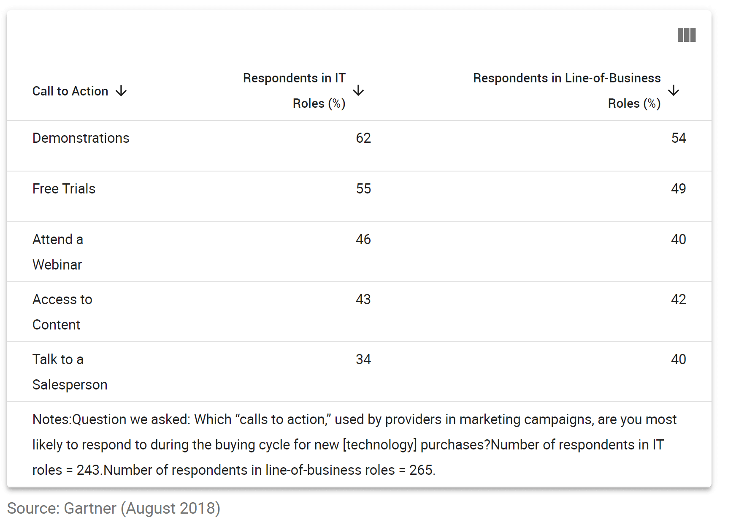736x520 pixels.
Task: Click the Source: Gartner (August 2018) caption
Action: 114,508
